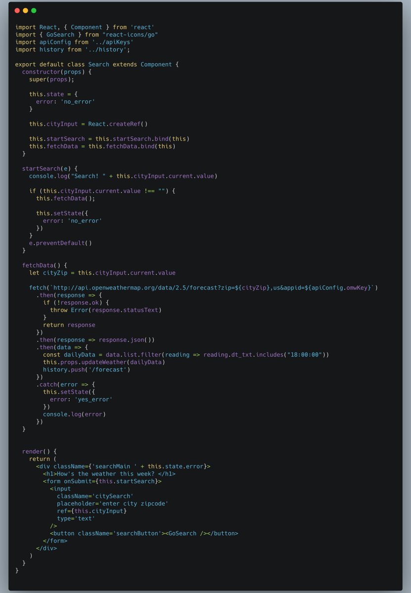411x593 pixels.
Task: Click the '.then(data => {' line
Action: [62, 347]
